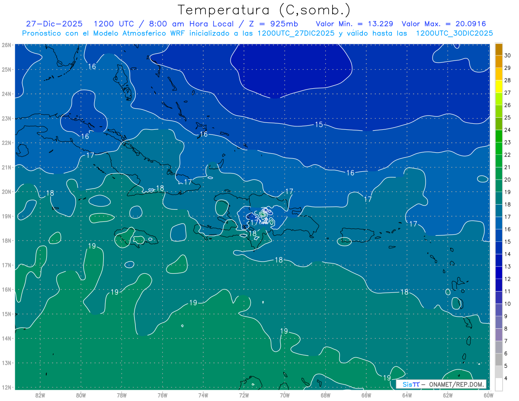
Task: Click longitude axis label "72W"
Action: [x=244, y=395]
